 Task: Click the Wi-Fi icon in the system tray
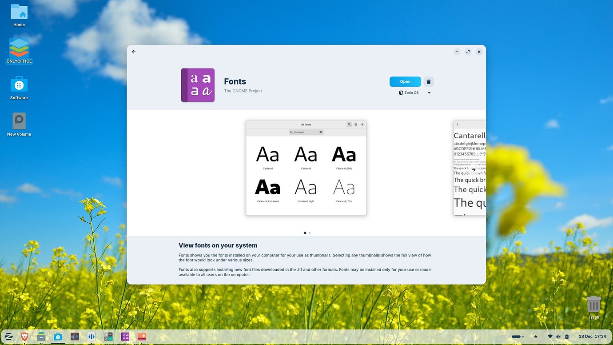pos(549,337)
